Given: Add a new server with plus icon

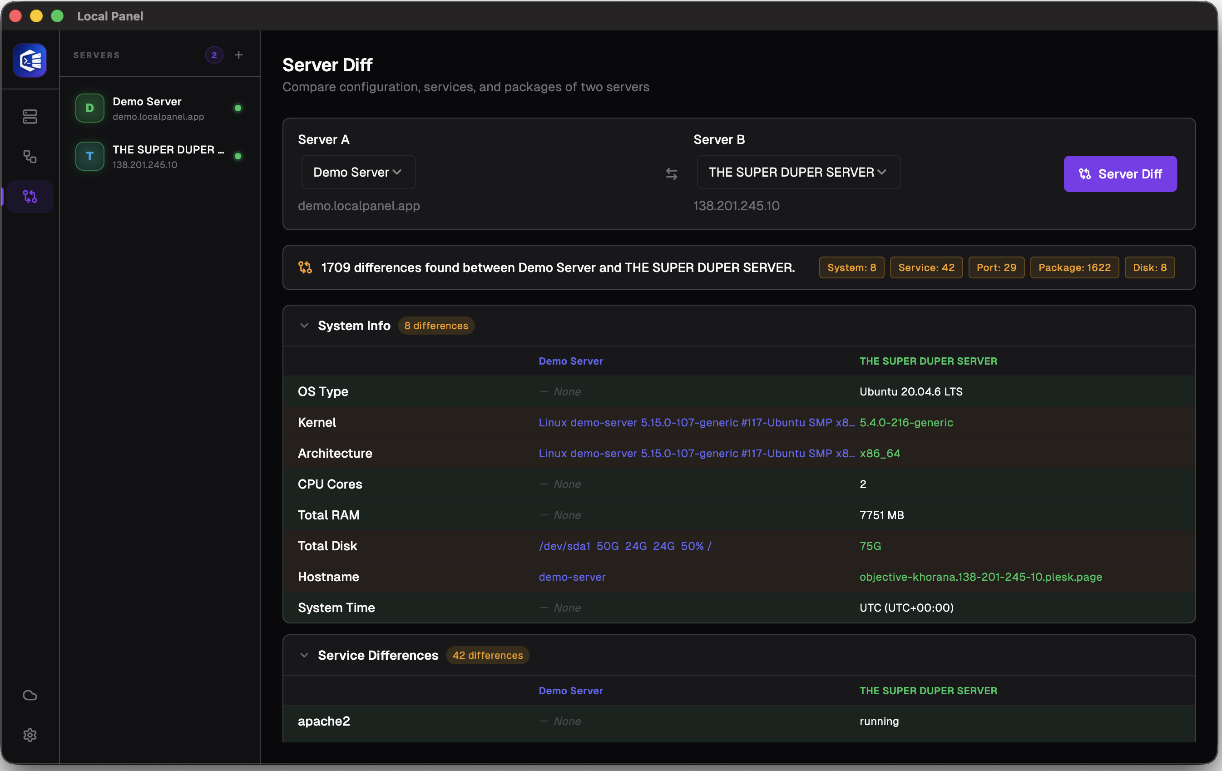Looking at the screenshot, I should pos(239,55).
